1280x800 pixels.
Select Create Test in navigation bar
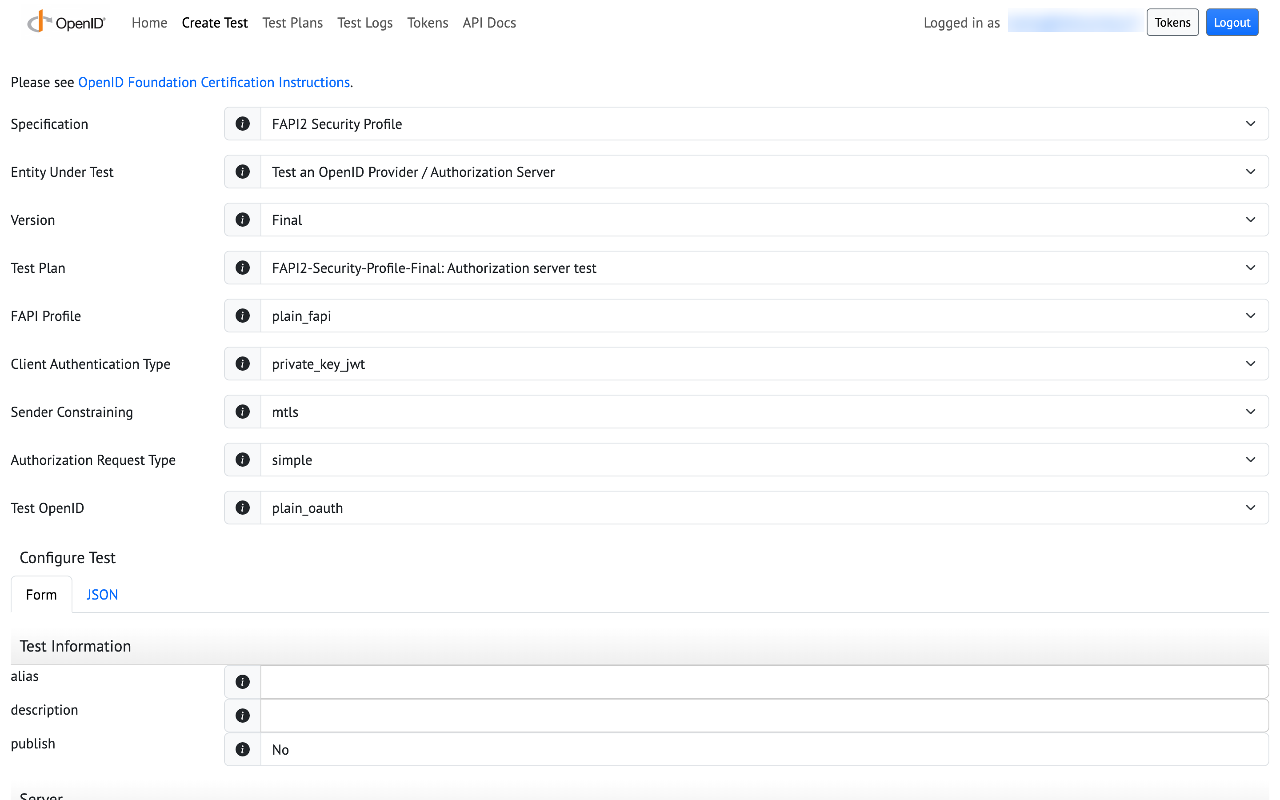click(215, 23)
